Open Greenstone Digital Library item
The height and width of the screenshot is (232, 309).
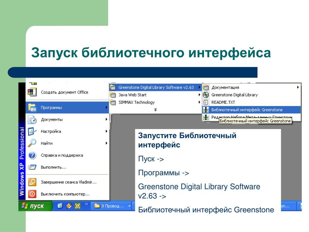tap(251, 95)
